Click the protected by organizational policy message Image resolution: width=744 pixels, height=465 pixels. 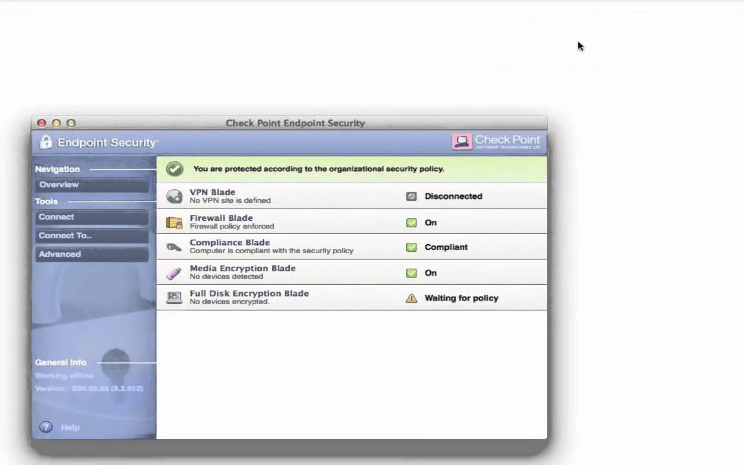[319, 169]
